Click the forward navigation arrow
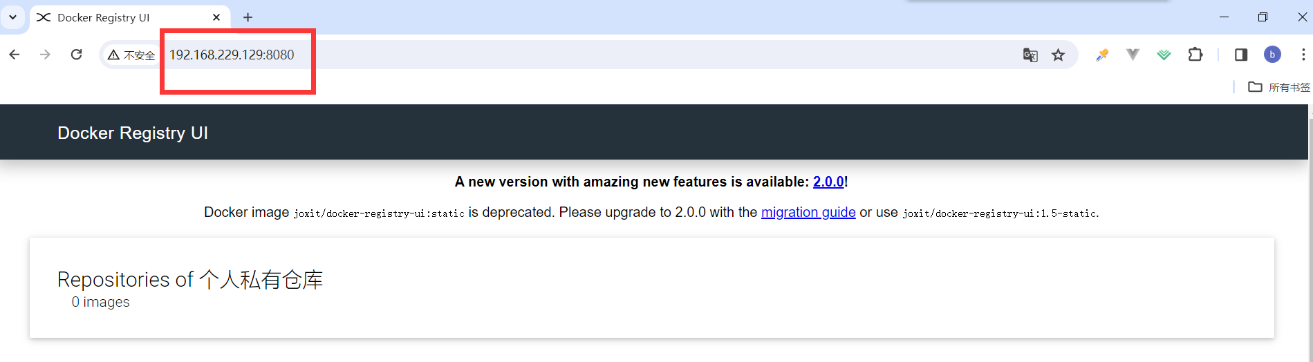 (x=45, y=55)
